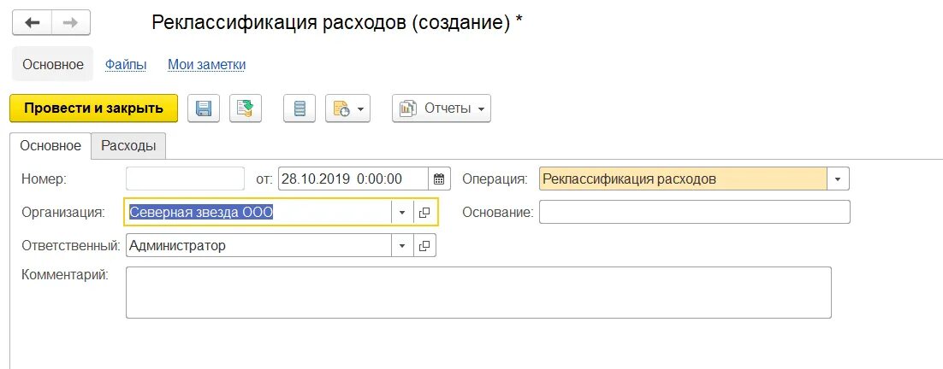The height and width of the screenshot is (369, 943).
Task: Open the Организация record with the open-form icon
Action: pyautogui.click(x=424, y=213)
